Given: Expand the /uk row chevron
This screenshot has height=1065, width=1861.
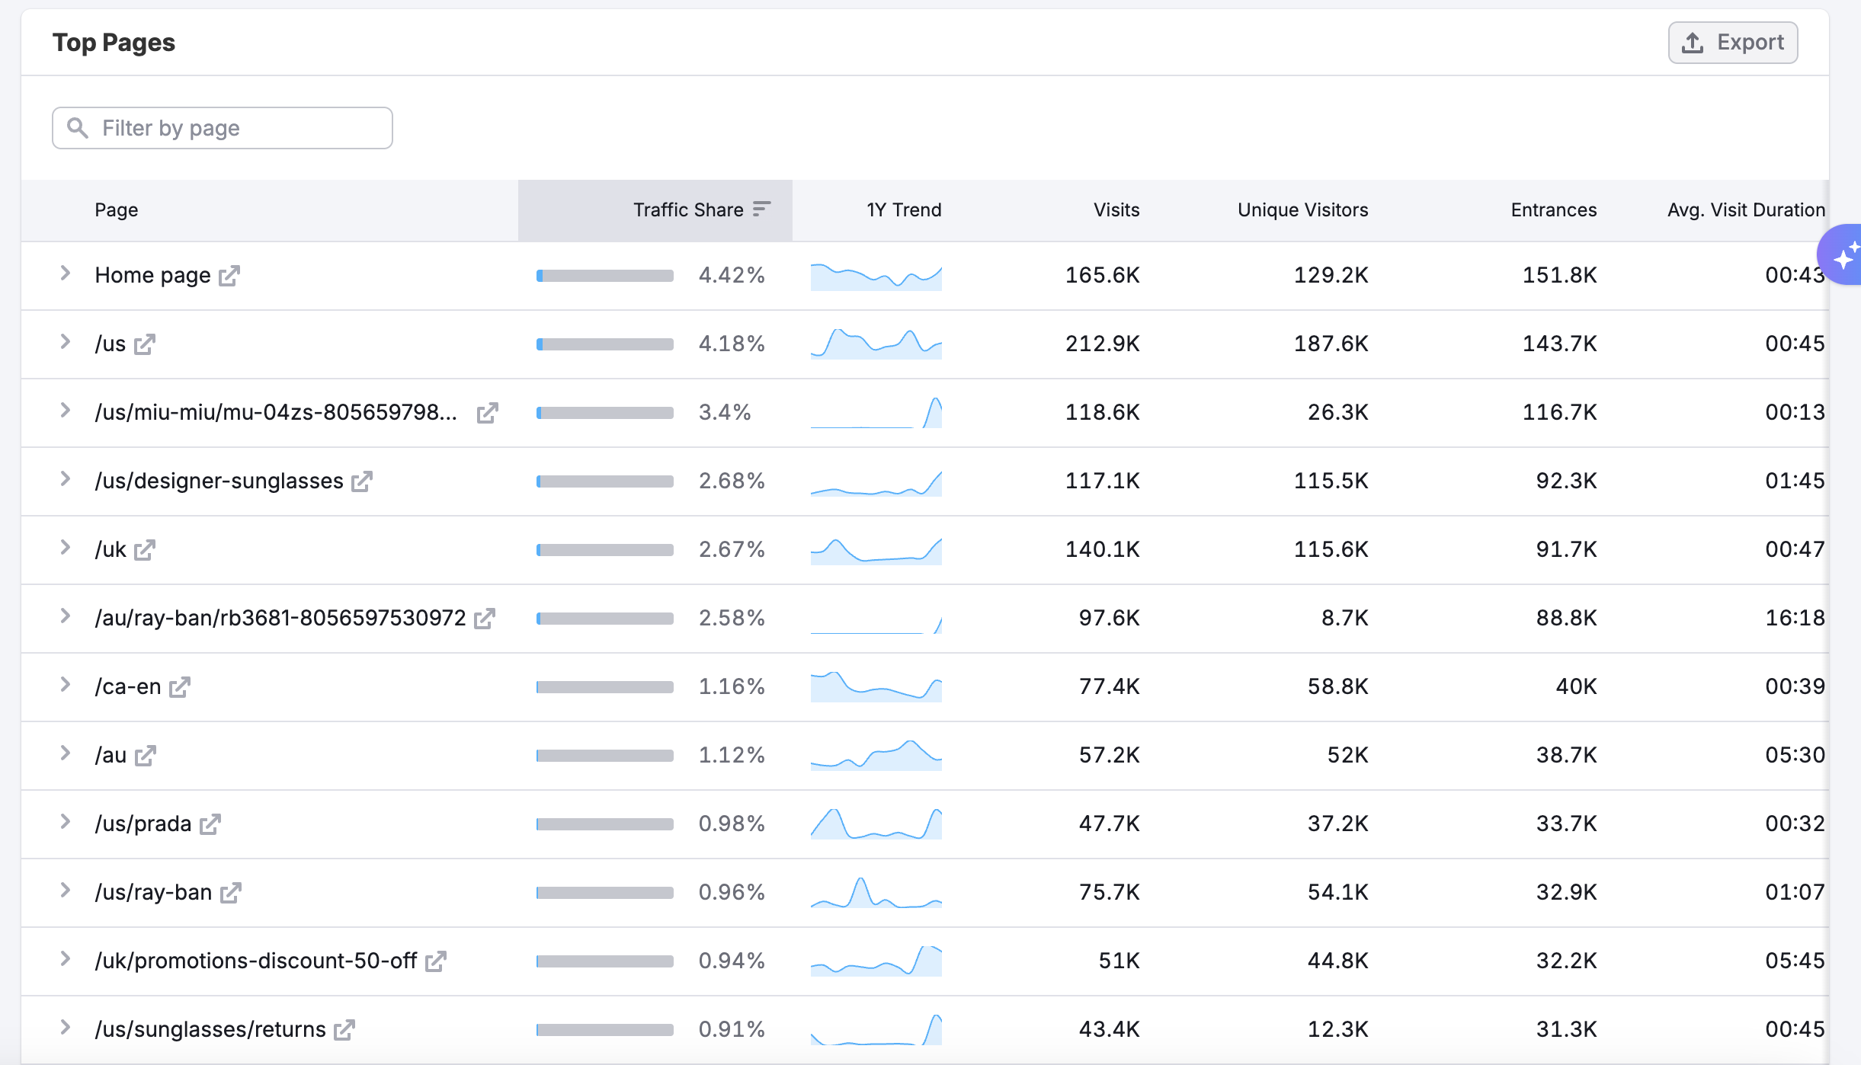Looking at the screenshot, I should point(66,548).
